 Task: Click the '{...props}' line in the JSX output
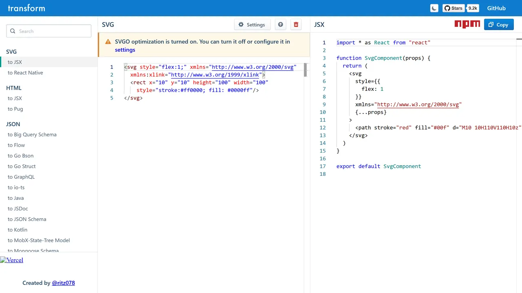pyautogui.click(x=371, y=112)
